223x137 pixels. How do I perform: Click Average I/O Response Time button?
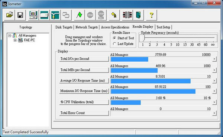pyautogui.click(x=84, y=81)
